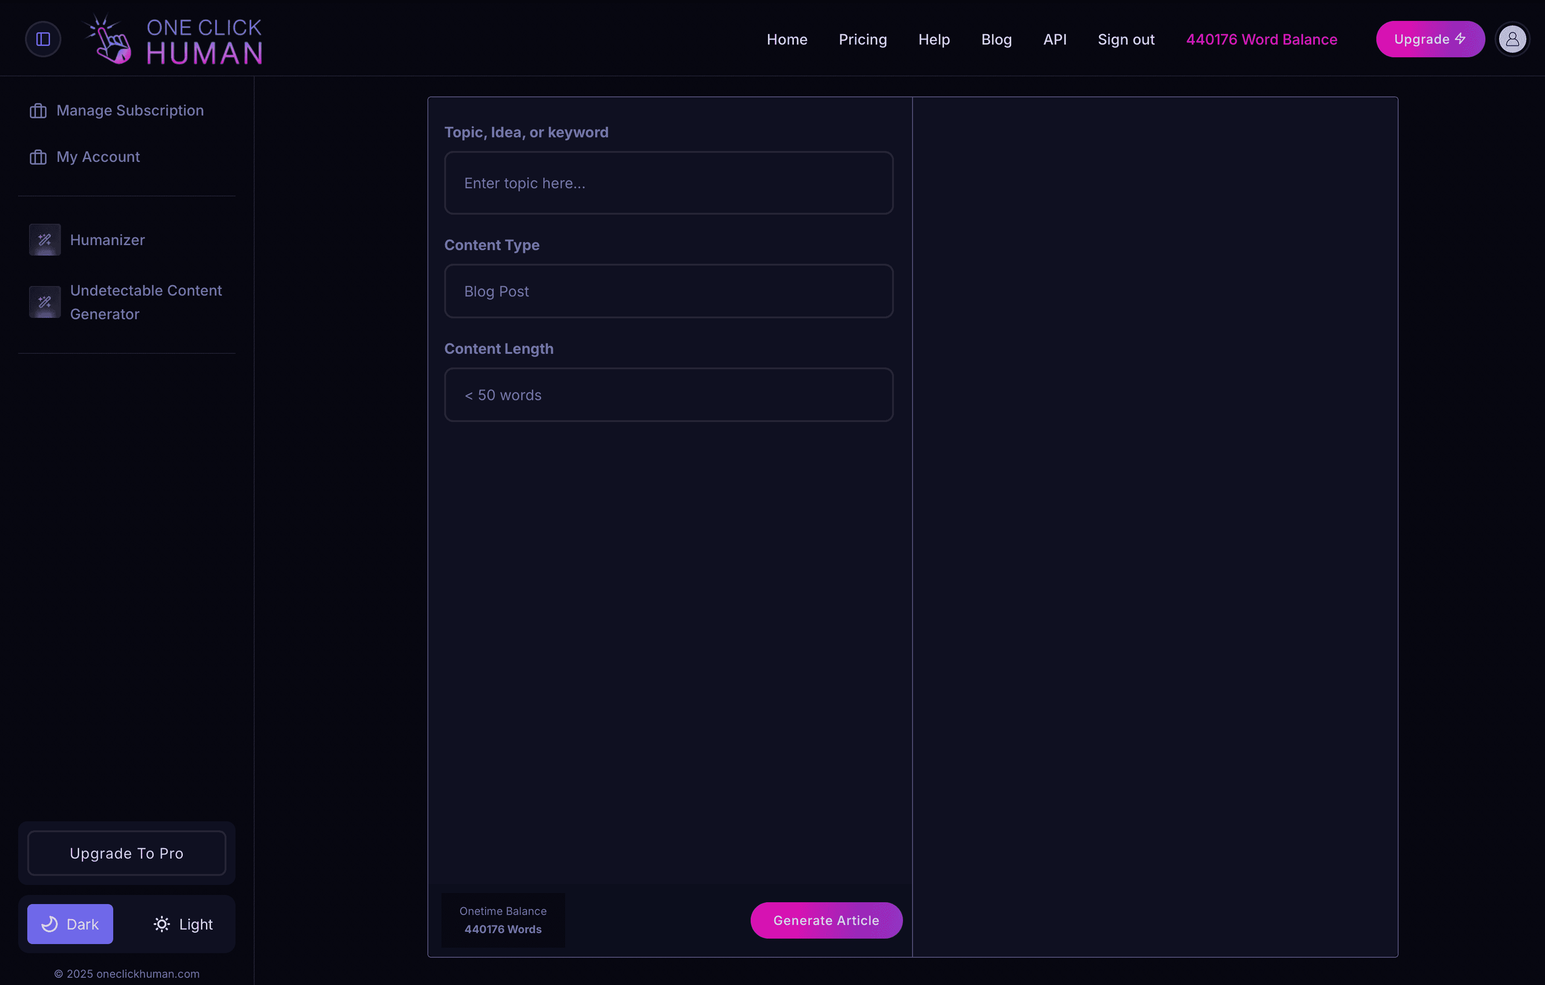Click the Topic, Idea, or keyword label
The width and height of the screenshot is (1545, 985).
[x=526, y=132]
